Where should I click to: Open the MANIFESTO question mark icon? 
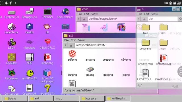pos(47,90)
